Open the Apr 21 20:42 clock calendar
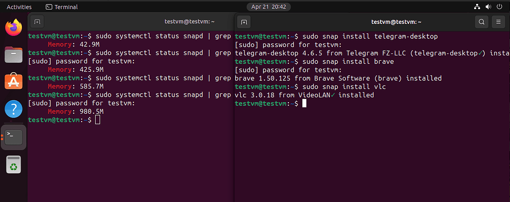This screenshot has width=510, height=202. tap(268, 7)
